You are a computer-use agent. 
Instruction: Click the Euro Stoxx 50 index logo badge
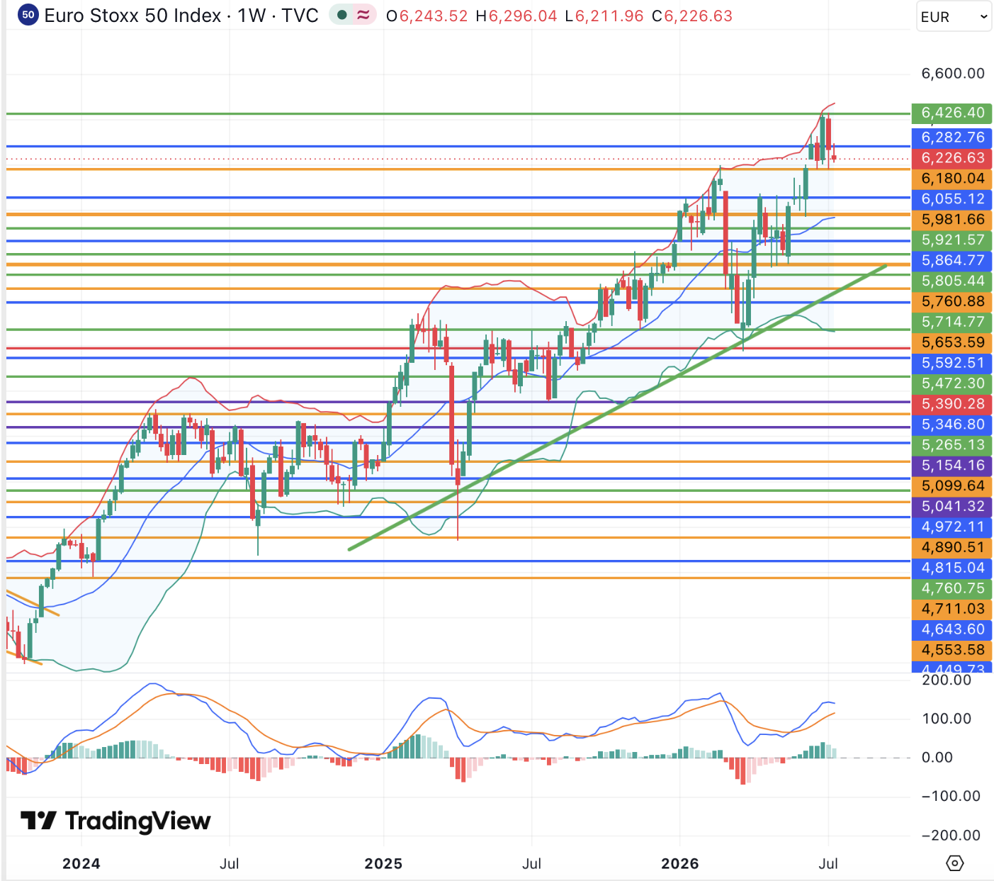click(x=28, y=15)
